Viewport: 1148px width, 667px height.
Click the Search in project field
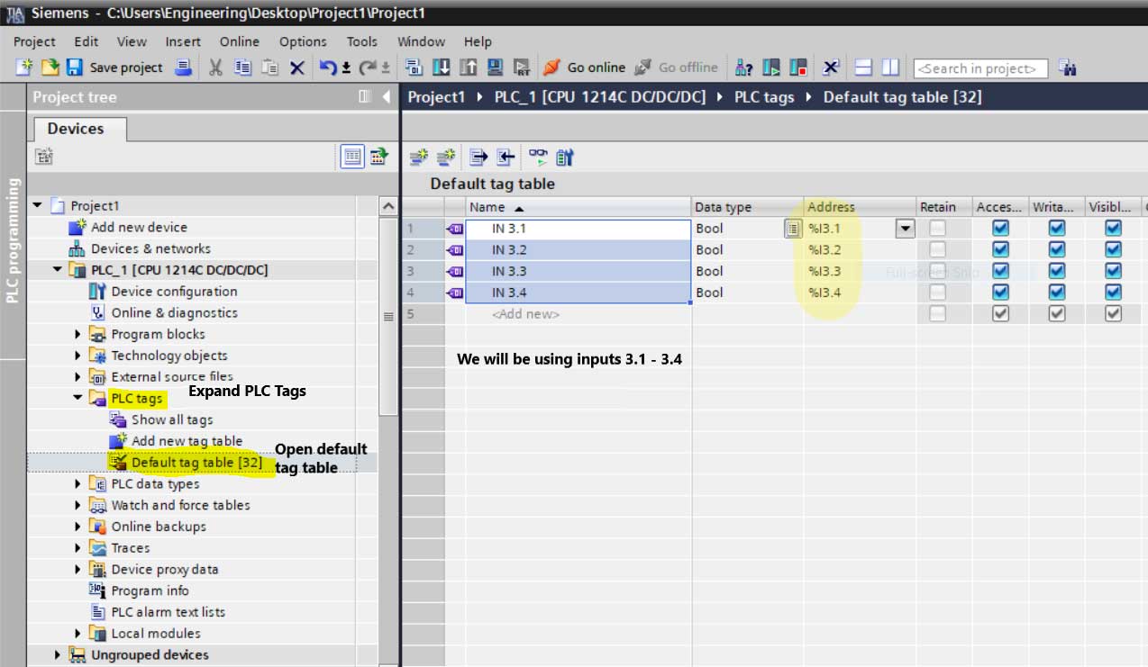[x=980, y=68]
